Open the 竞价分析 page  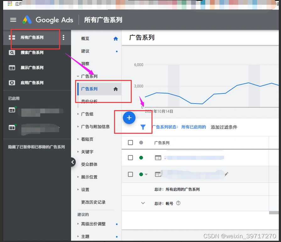point(89,101)
